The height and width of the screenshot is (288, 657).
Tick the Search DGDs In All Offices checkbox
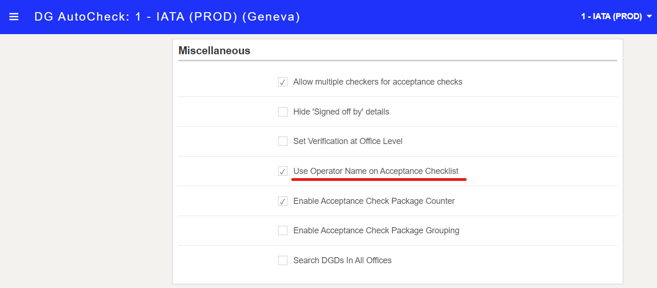(x=283, y=260)
